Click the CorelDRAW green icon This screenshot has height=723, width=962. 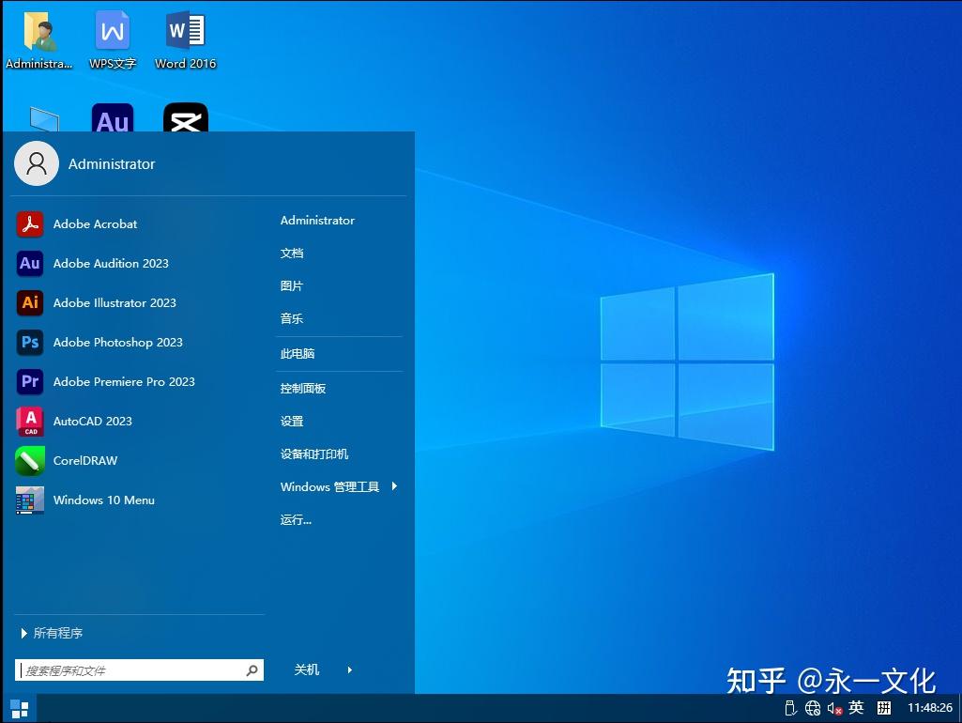click(x=29, y=460)
